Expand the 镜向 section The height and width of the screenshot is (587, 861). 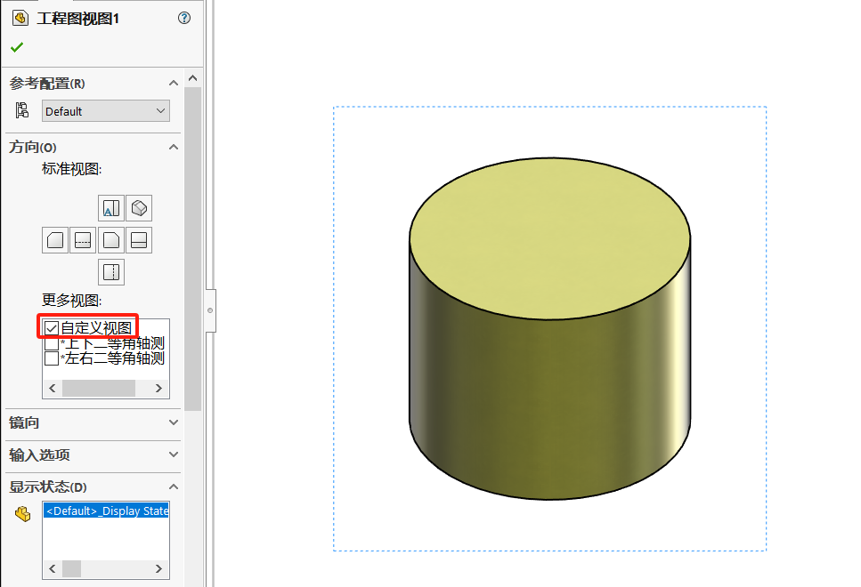(174, 422)
